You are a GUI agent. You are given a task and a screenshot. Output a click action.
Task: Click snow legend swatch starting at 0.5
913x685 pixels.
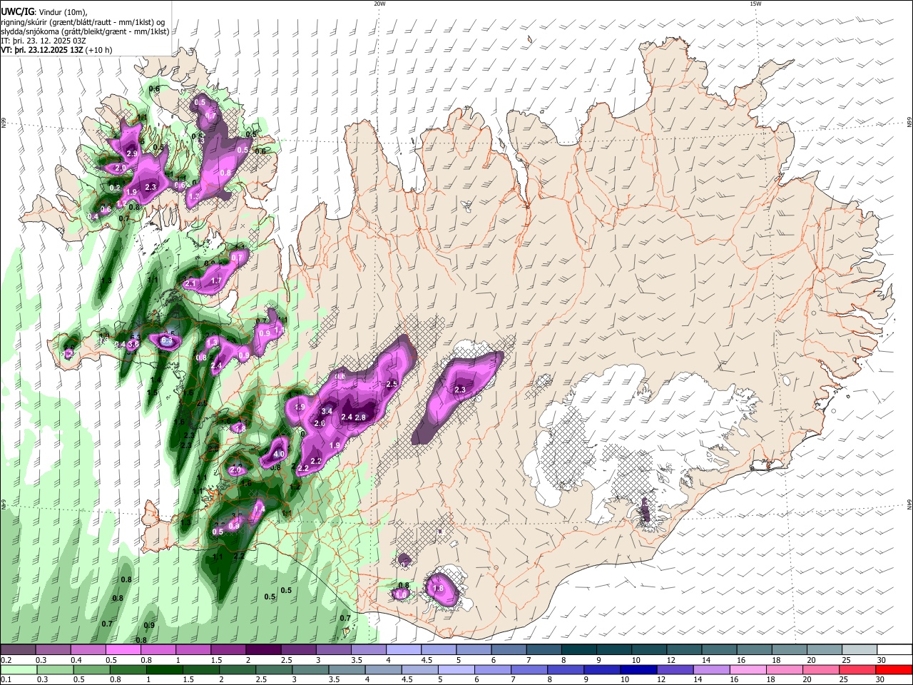[123, 650]
